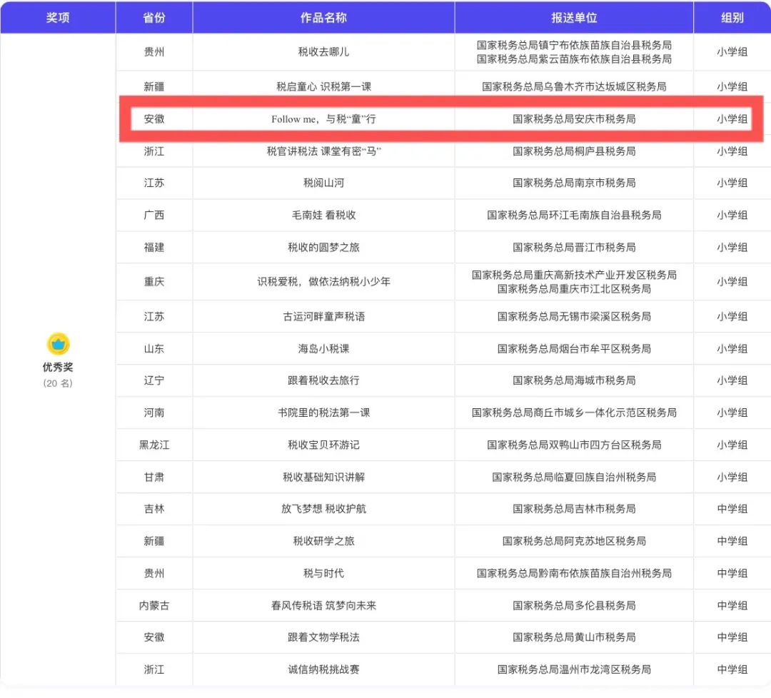Image resolution: width=771 pixels, height=698 pixels.
Task: Select the 作品名称 column header
Action: [323, 18]
